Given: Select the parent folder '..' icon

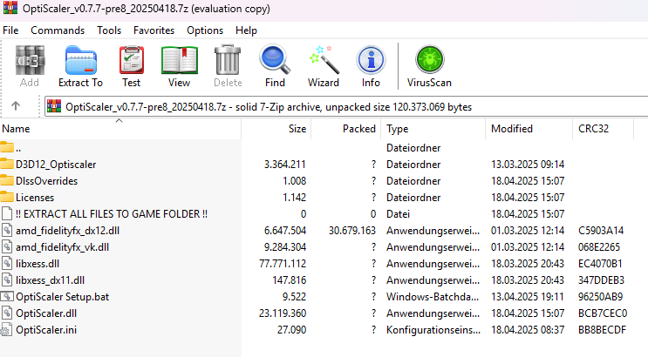Looking at the screenshot, I should pyautogui.click(x=7, y=147).
